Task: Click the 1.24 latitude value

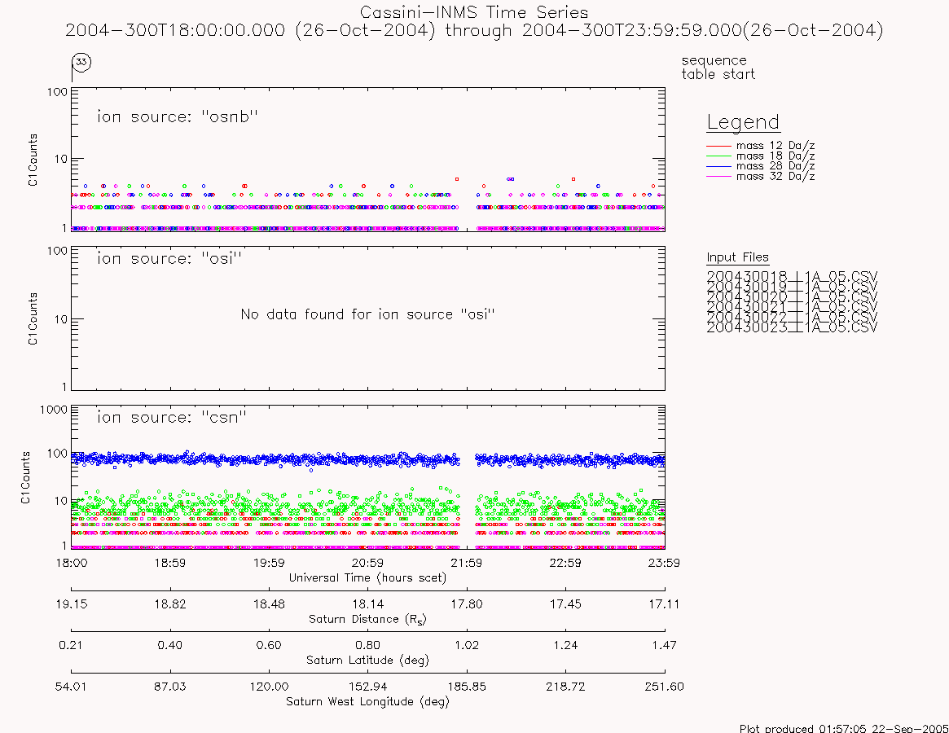Action: tap(565, 645)
